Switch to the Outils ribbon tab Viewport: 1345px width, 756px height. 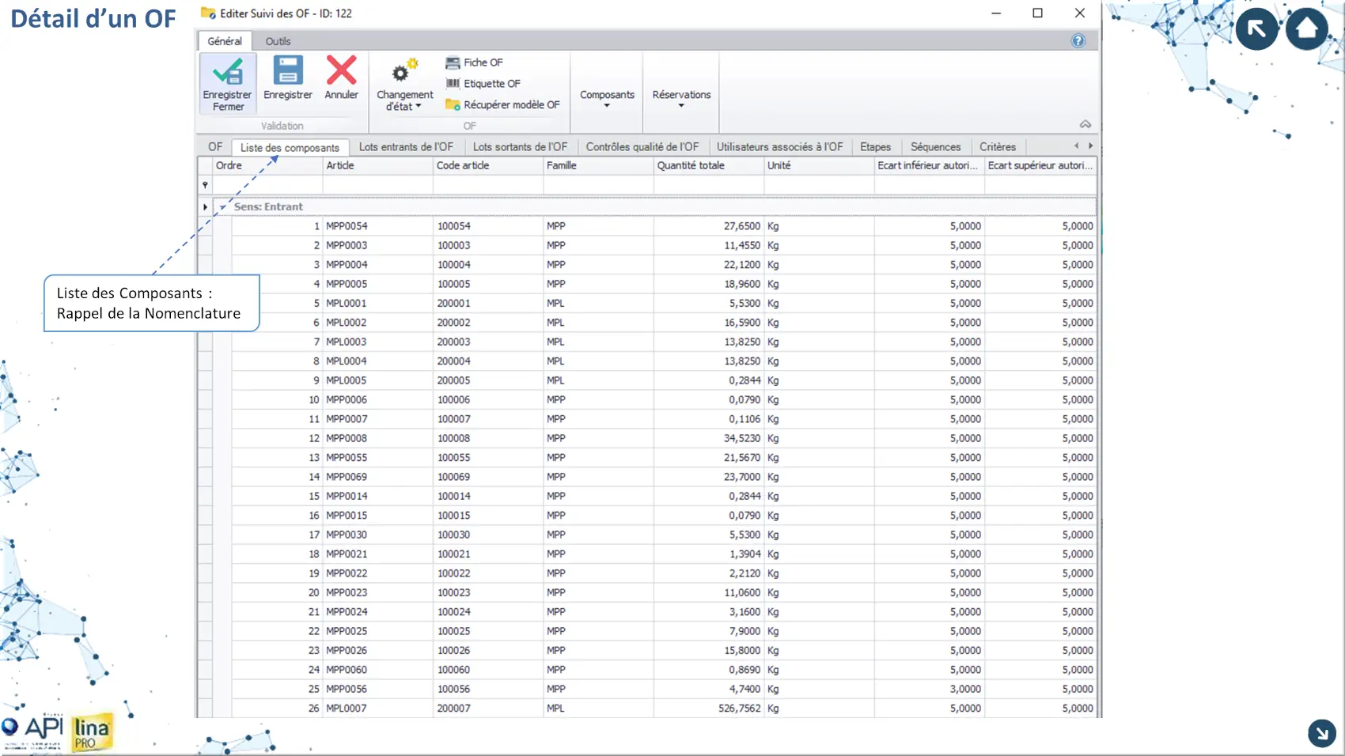point(278,41)
